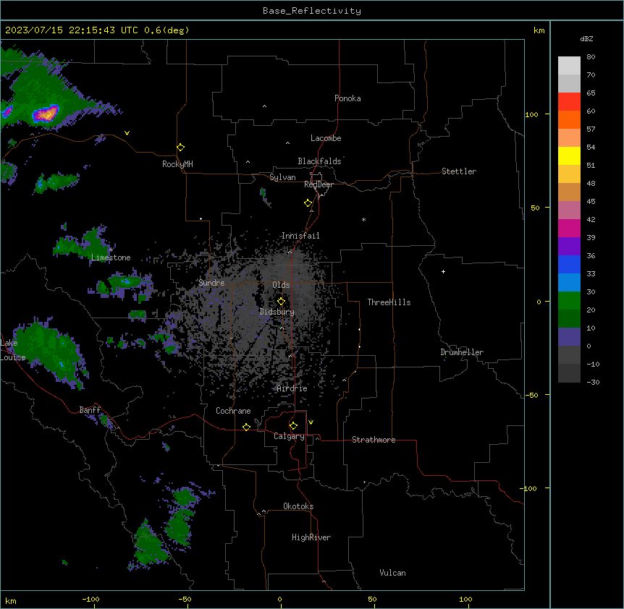Screen dimensions: 624x609
Task: Click the intense yellow-magenta storm core
Action: click(x=46, y=114)
